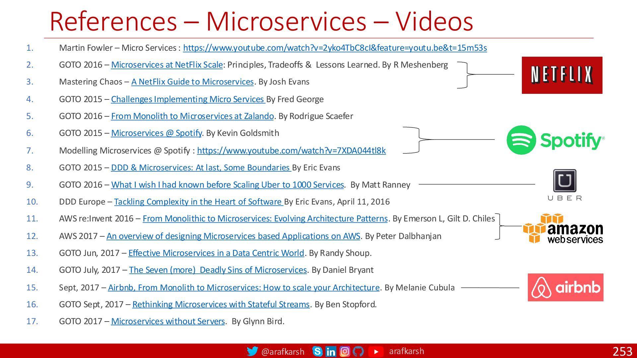The height and width of the screenshot is (358, 637).
Task: Click slide number 253
Action: [x=622, y=351]
